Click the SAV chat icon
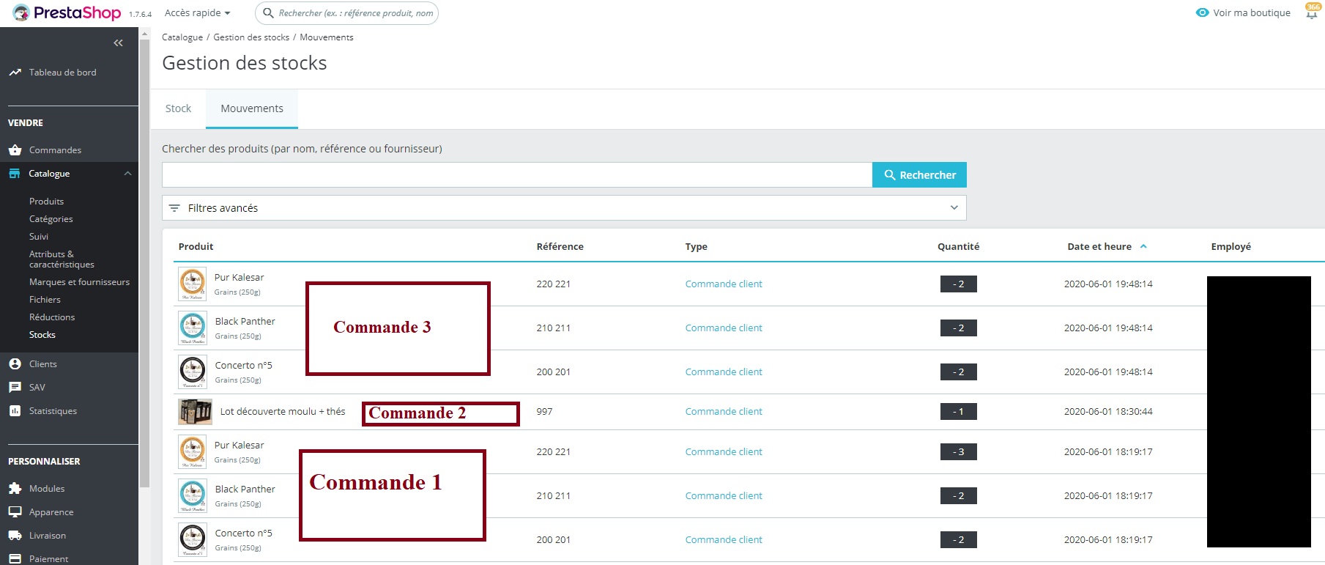 (15, 388)
